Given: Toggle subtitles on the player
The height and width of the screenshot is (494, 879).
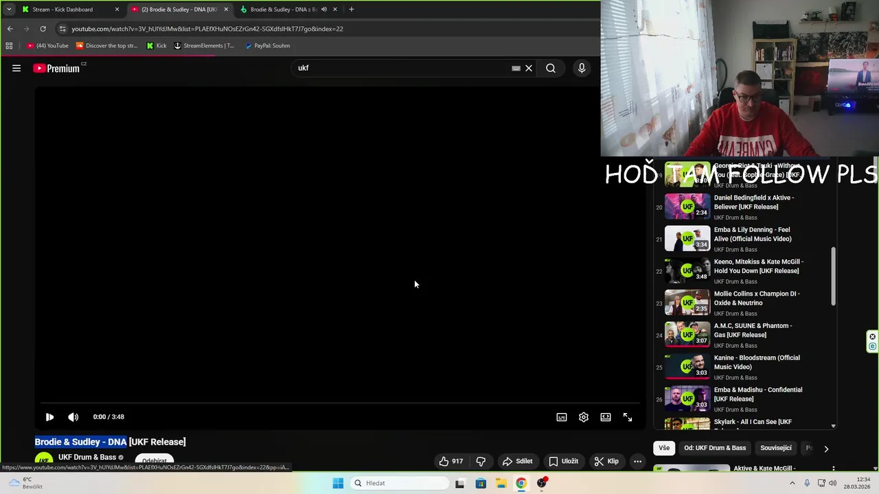Looking at the screenshot, I should pos(562,416).
